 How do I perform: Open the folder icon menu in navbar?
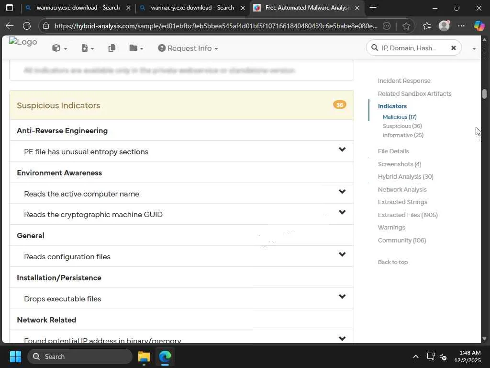point(136,48)
